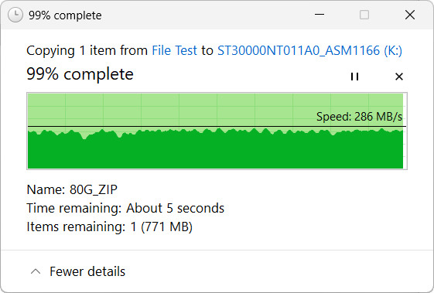The height and width of the screenshot is (293, 434).
Task: Collapse details using the up chevron
Action: (x=36, y=271)
